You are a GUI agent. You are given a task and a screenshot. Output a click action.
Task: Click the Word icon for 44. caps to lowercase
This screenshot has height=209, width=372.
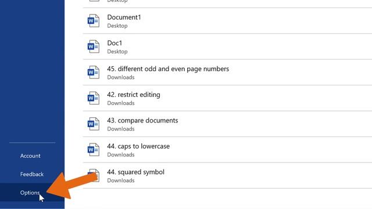click(94, 150)
